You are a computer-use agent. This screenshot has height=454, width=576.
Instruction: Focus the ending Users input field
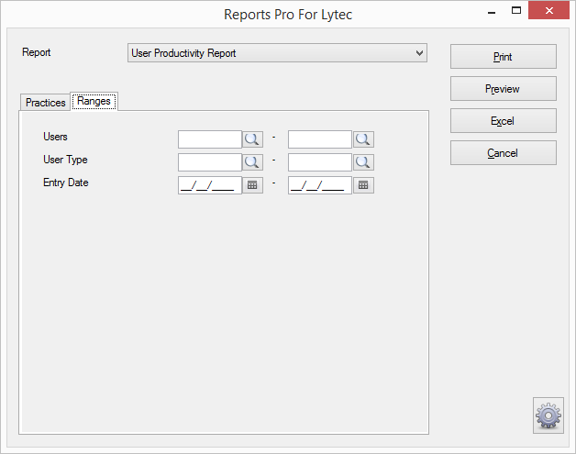pyautogui.click(x=320, y=139)
